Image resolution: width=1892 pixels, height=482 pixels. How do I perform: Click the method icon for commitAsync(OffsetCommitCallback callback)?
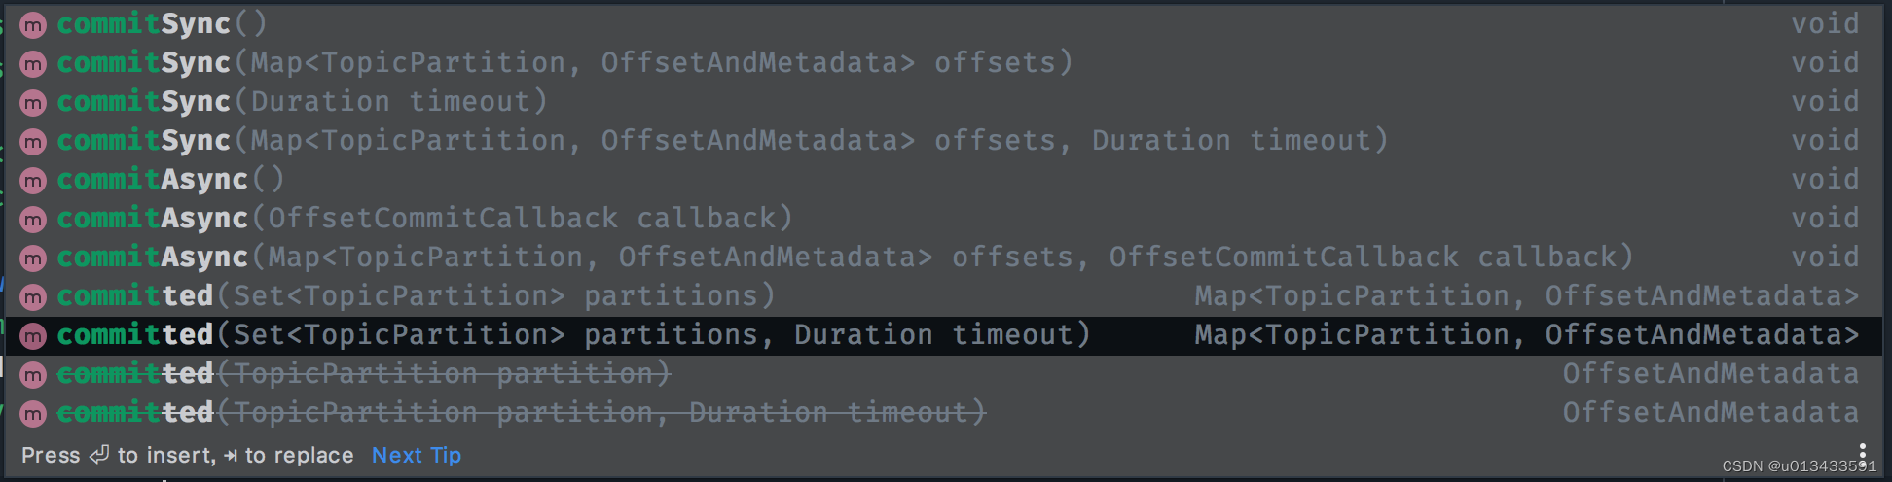[33, 220]
